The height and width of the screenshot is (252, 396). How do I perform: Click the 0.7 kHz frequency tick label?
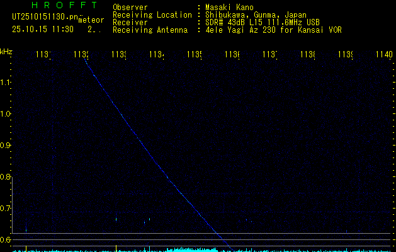(x=6, y=209)
